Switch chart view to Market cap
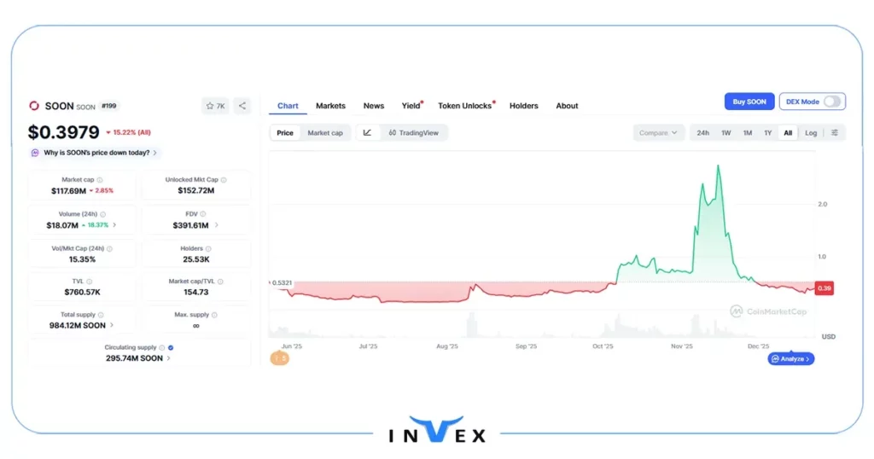Viewport: 874px width, 459px height. [325, 132]
